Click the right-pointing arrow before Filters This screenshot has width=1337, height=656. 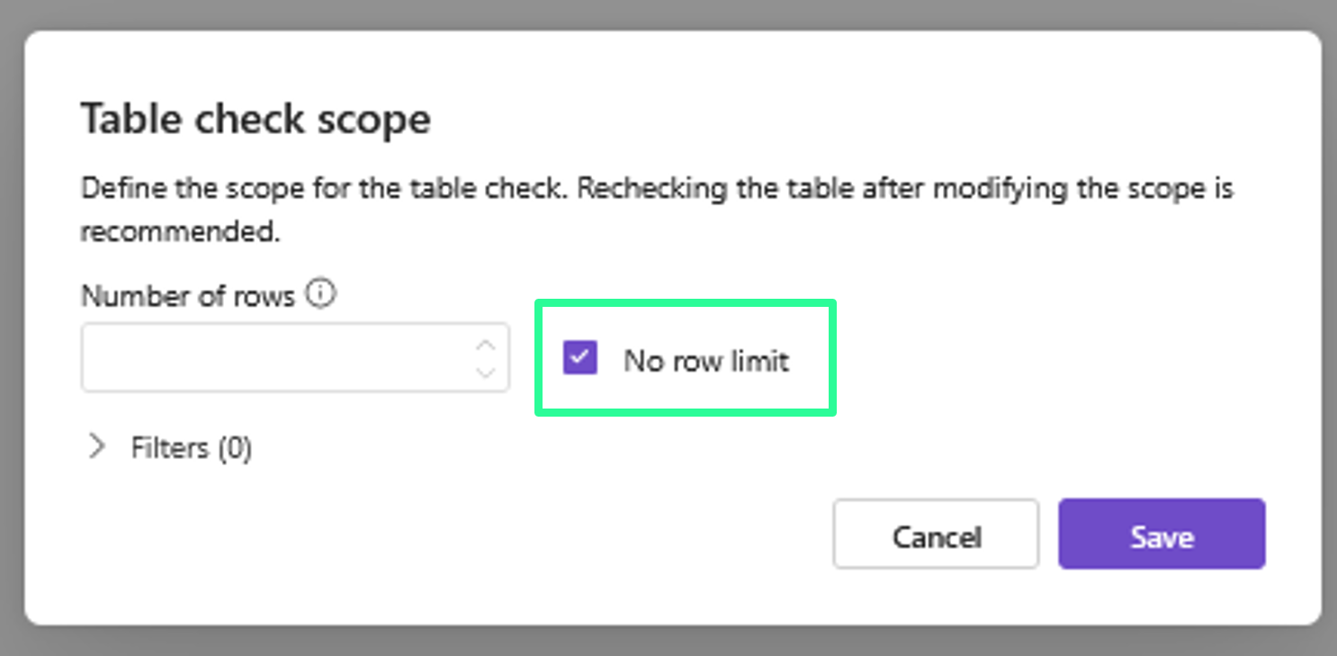point(97,447)
